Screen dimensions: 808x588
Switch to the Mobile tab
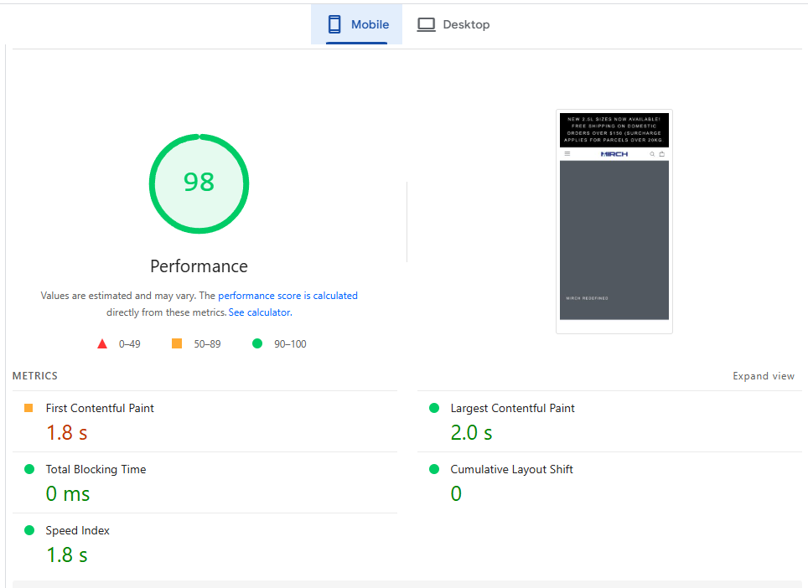click(x=357, y=24)
